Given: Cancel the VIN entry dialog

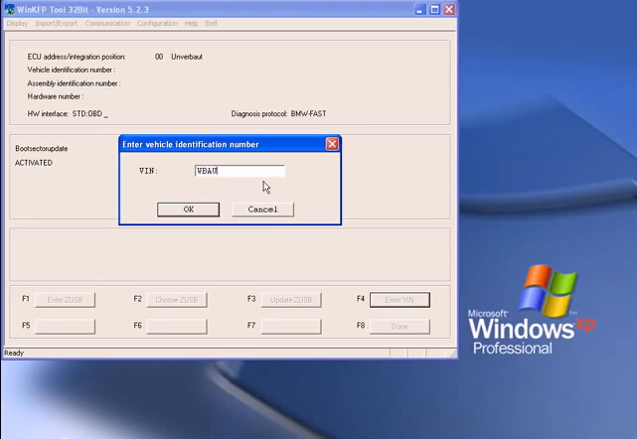Looking at the screenshot, I should click(x=262, y=210).
